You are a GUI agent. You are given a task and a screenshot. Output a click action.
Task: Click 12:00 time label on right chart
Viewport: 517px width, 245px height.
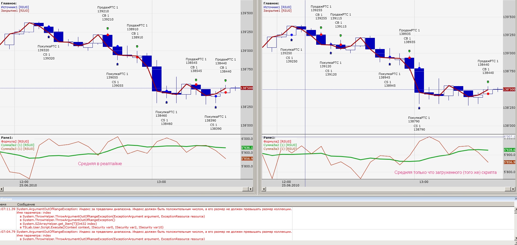click(x=286, y=182)
